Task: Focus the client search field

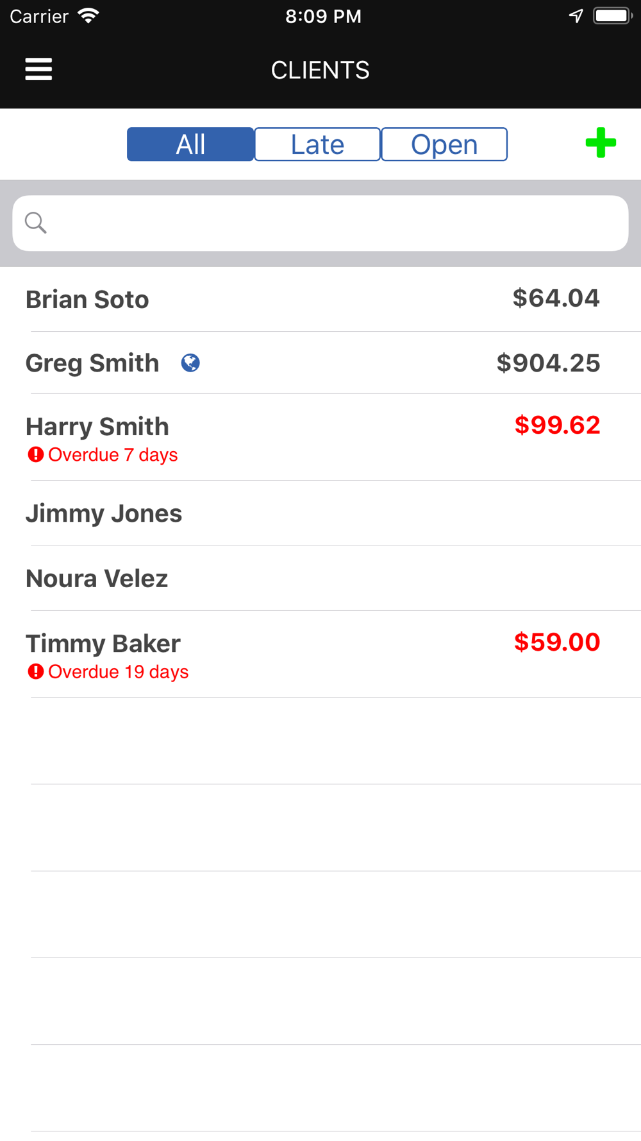Action: tap(333, 223)
